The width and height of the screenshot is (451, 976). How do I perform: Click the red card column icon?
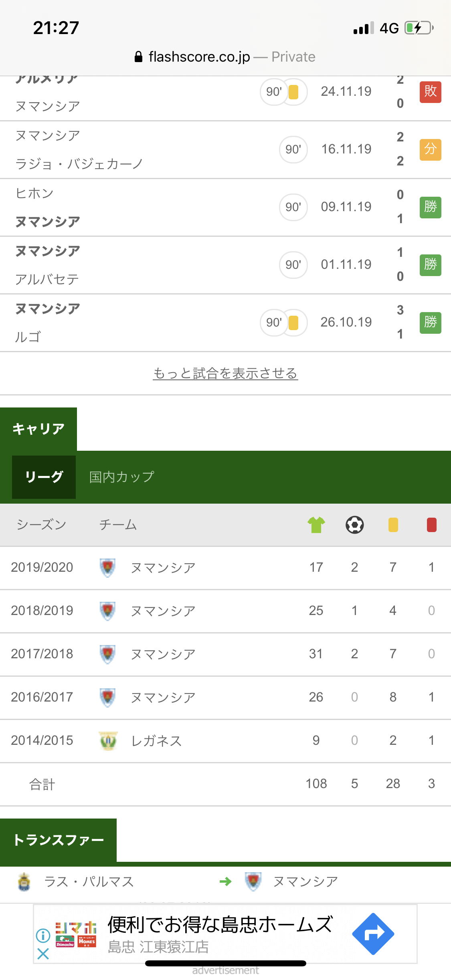click(x=431, y=525)
